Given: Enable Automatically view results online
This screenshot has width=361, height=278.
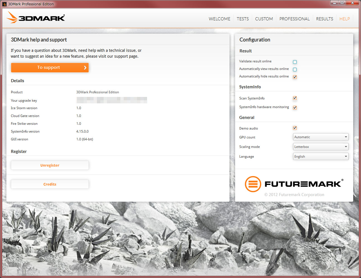Looking at the screenshot, I should (x=295, y=69).
